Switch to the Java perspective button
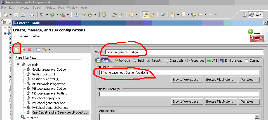268x120 pixels. point(255,15)
